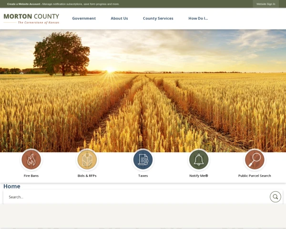Open the Taxes invoice icon
Screen dimensions: 286x229
[143, 160]
